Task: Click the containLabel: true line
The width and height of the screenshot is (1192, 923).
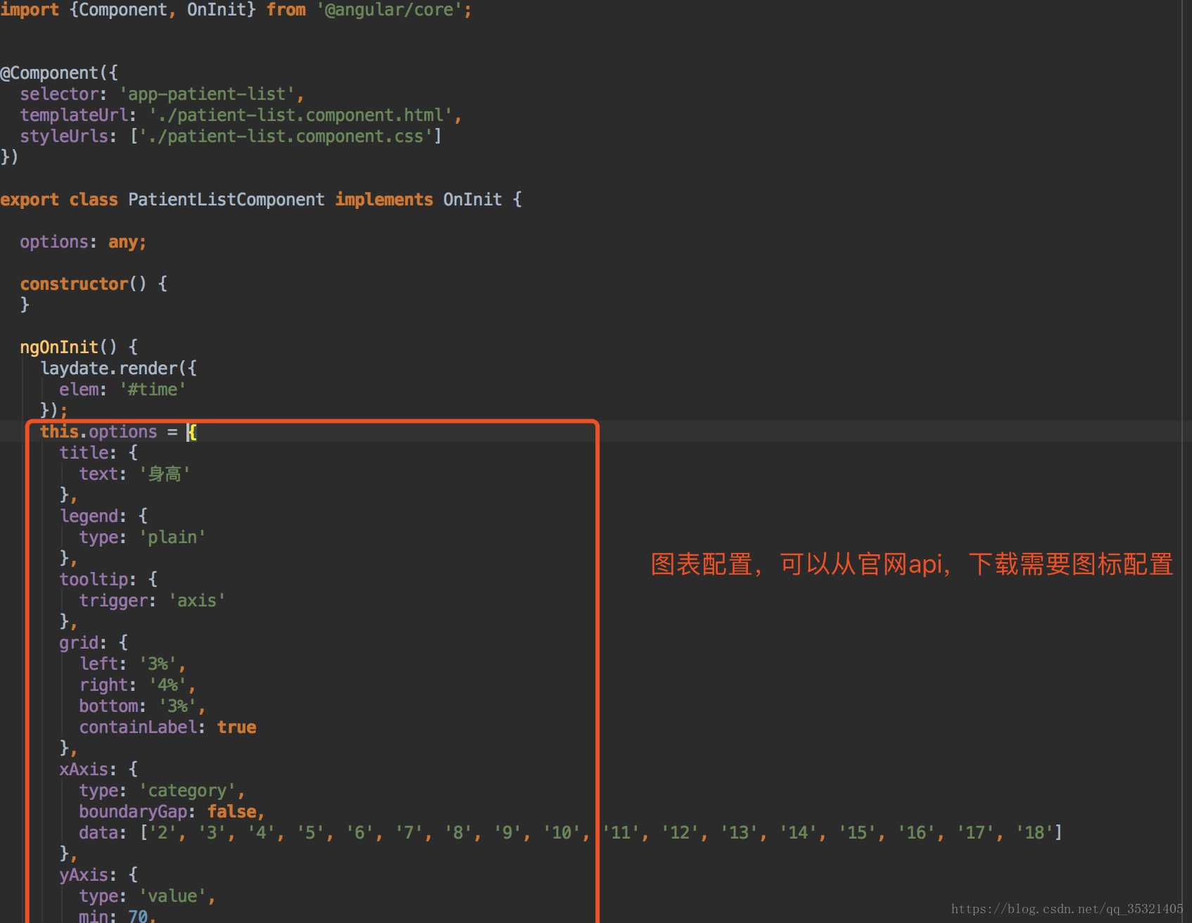Action: 167,727
